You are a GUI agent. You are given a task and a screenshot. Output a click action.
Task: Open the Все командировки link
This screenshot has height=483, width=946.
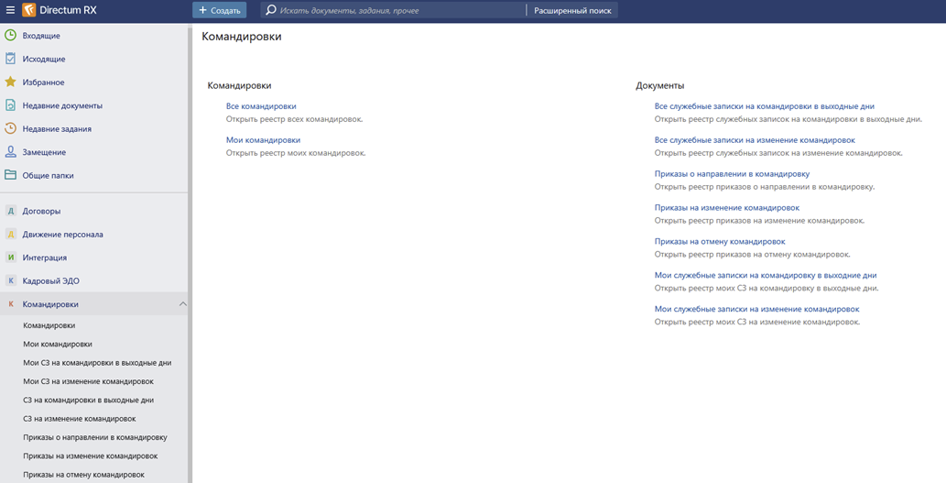261,106
